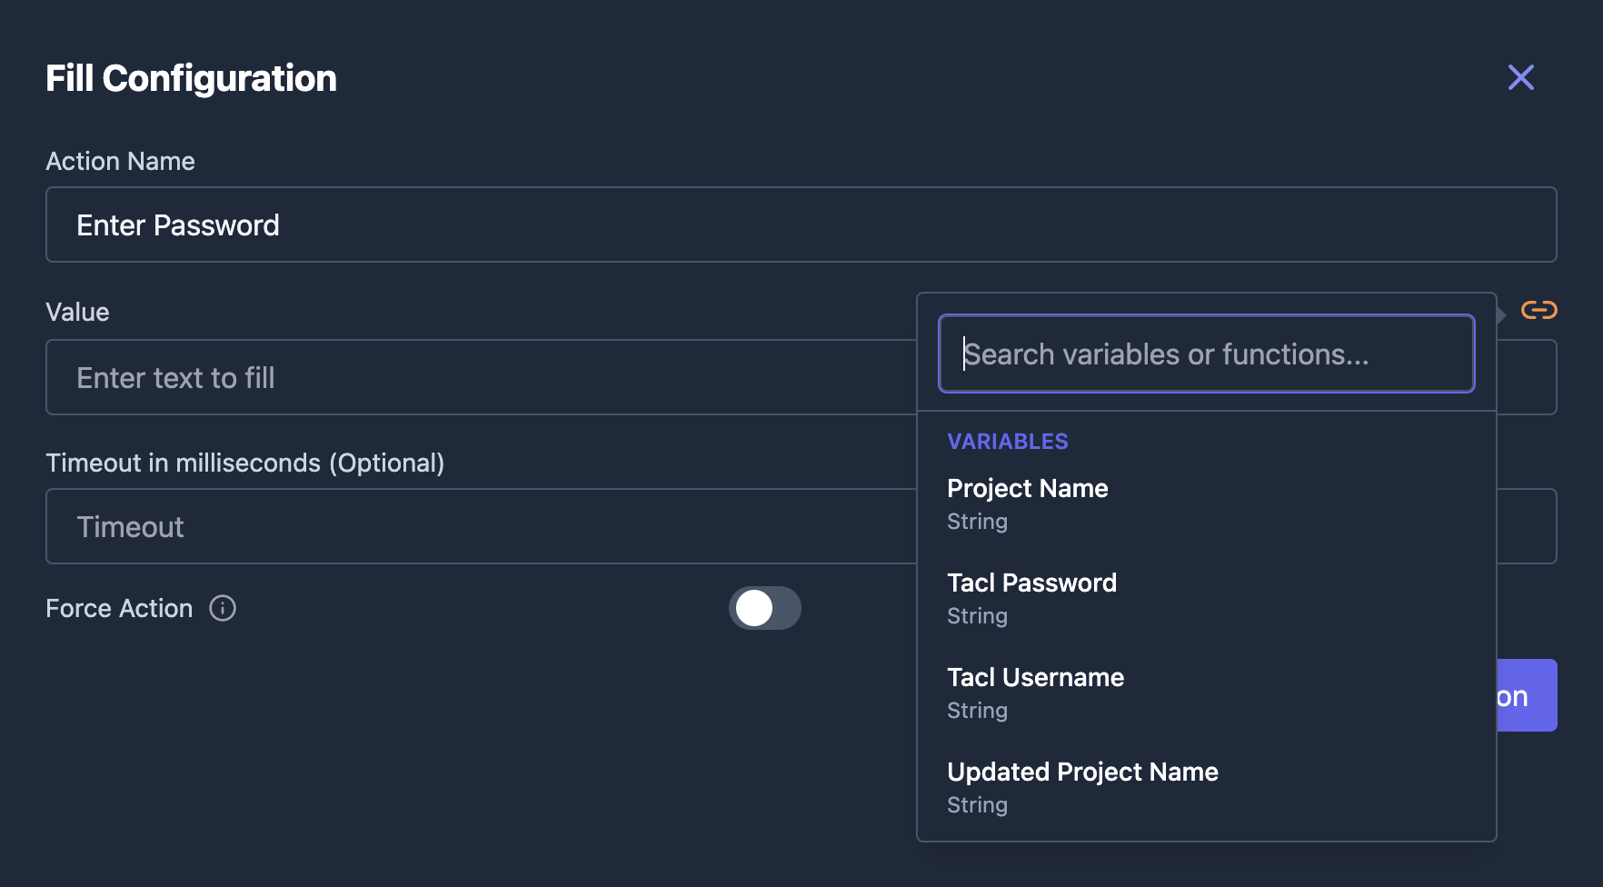The image size is (1603, 887).
Task: Toggle the Force Action switch
Action: (764, 608)
